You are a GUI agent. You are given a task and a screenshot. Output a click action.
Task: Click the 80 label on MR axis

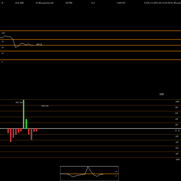coord(177,108)
